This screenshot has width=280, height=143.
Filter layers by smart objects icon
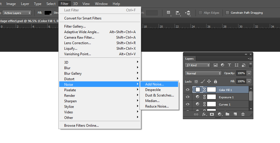243,65
